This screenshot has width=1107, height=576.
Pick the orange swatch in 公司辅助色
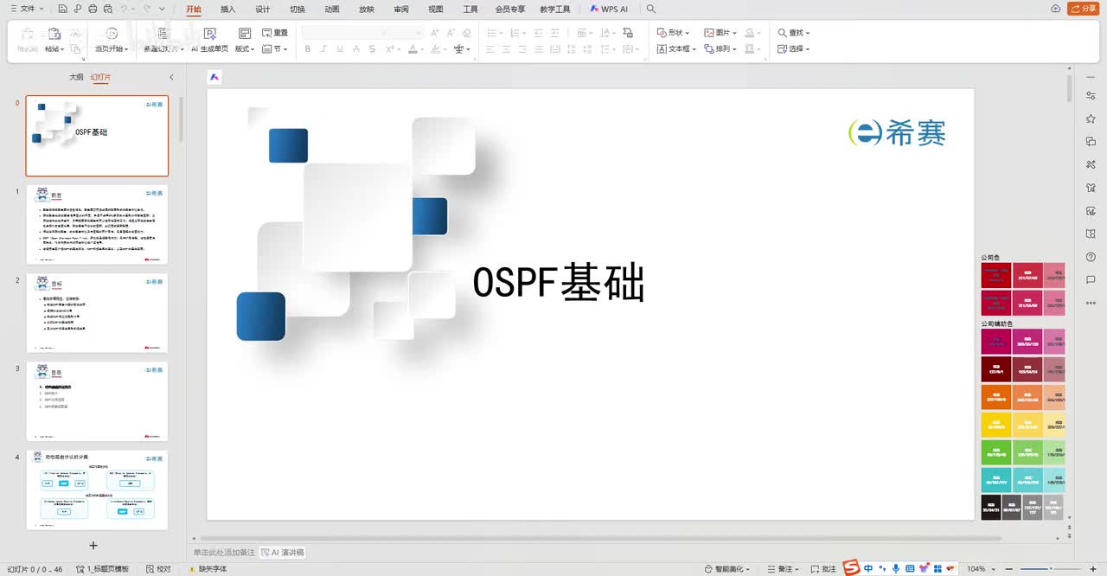coord(995,397)
